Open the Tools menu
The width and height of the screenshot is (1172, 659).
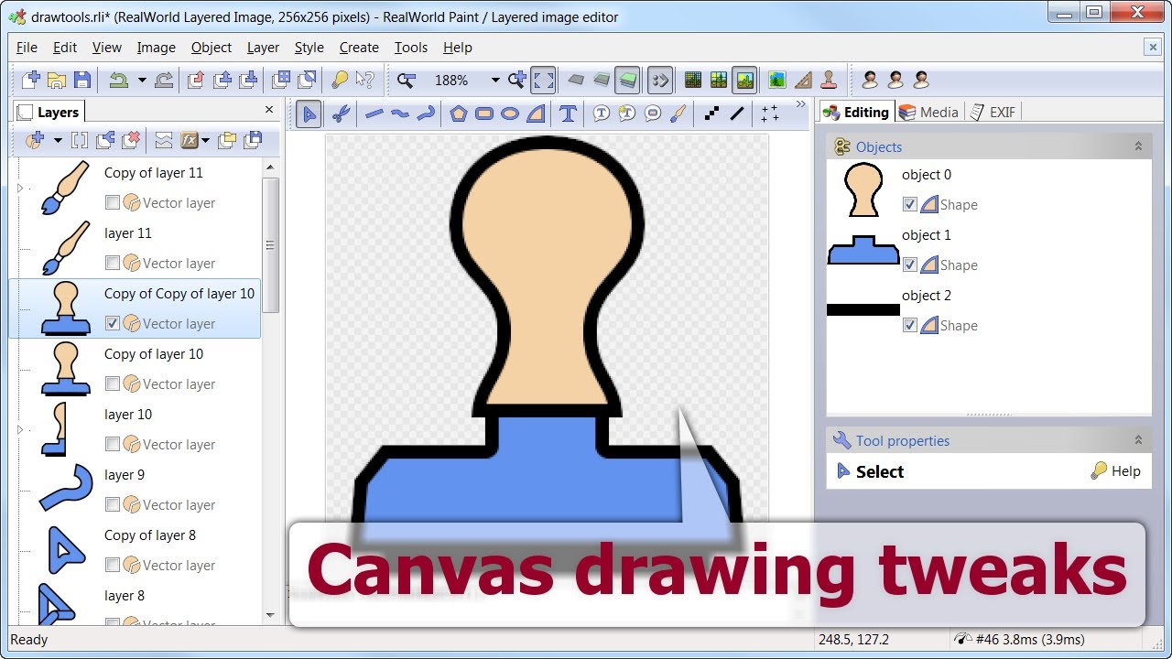(411, 48)
